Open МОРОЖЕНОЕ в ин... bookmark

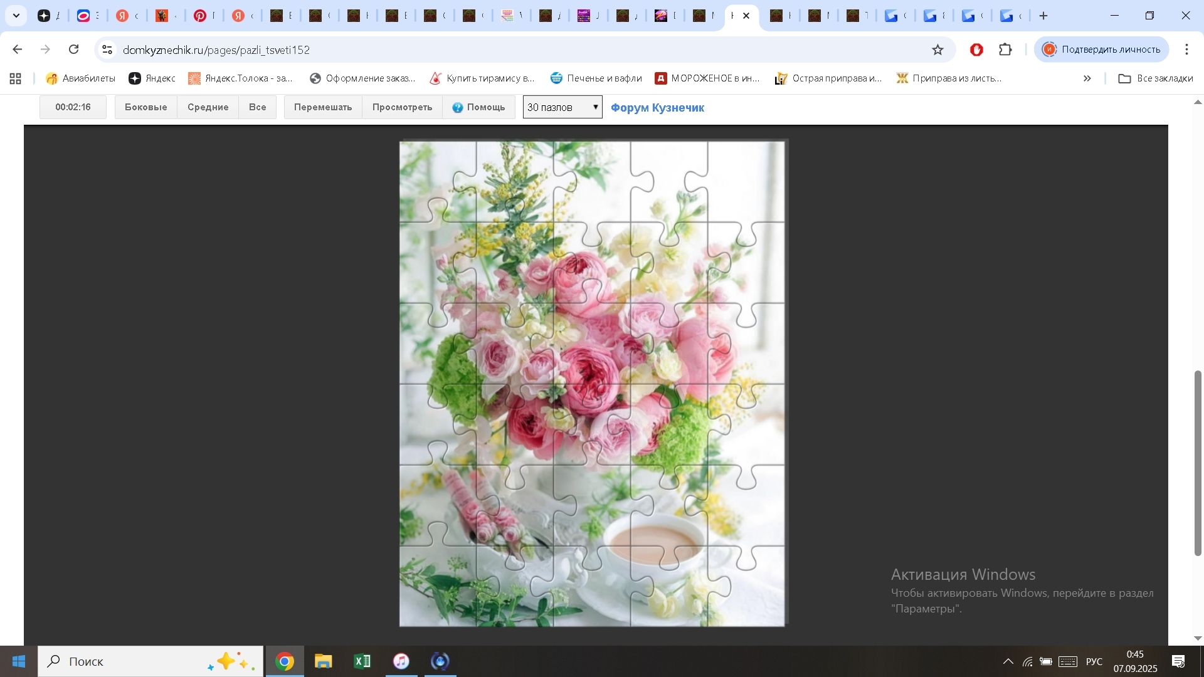(x=707, y=78)
